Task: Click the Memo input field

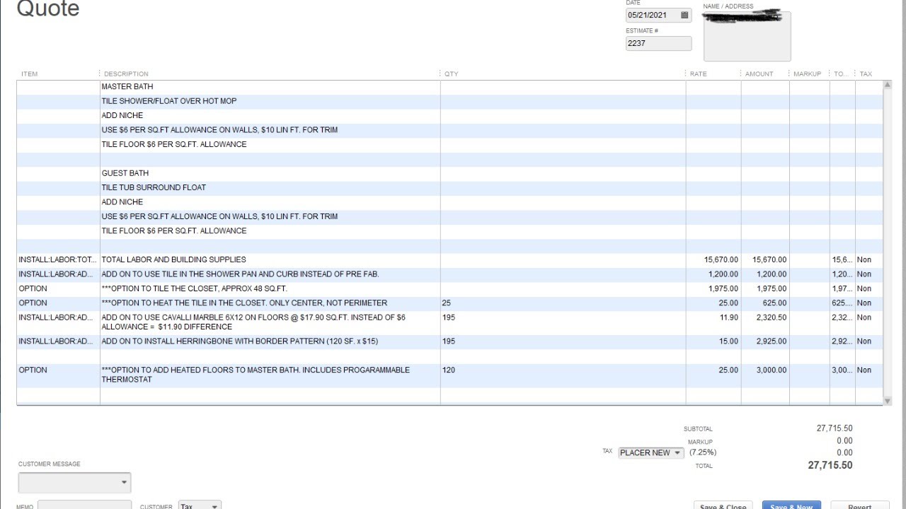Action: coord(84,505)
